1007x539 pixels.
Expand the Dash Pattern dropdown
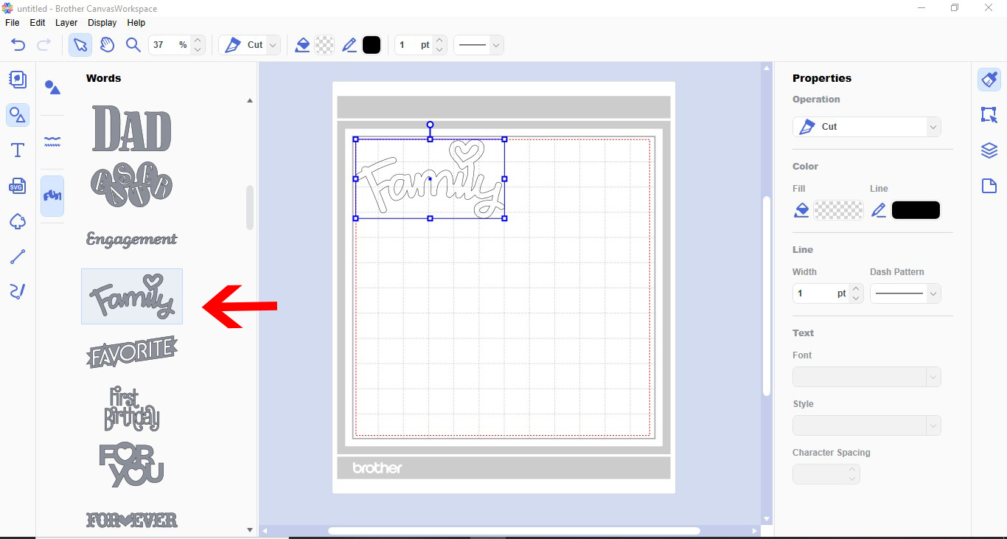click(x=905, y=293)
